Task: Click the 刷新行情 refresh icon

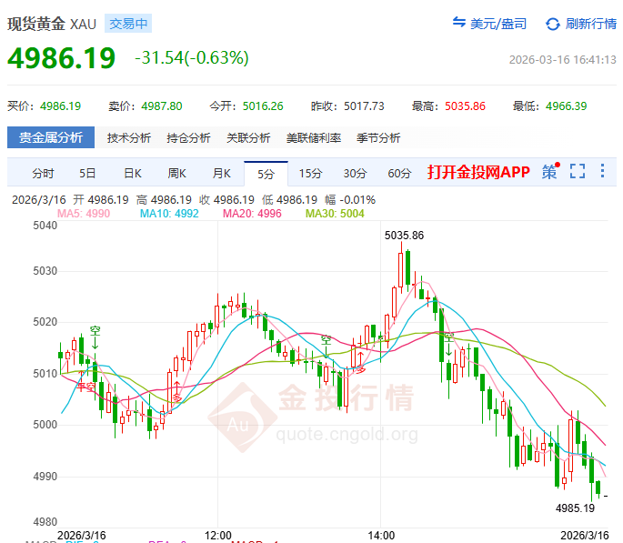Action: click(553, 25)
